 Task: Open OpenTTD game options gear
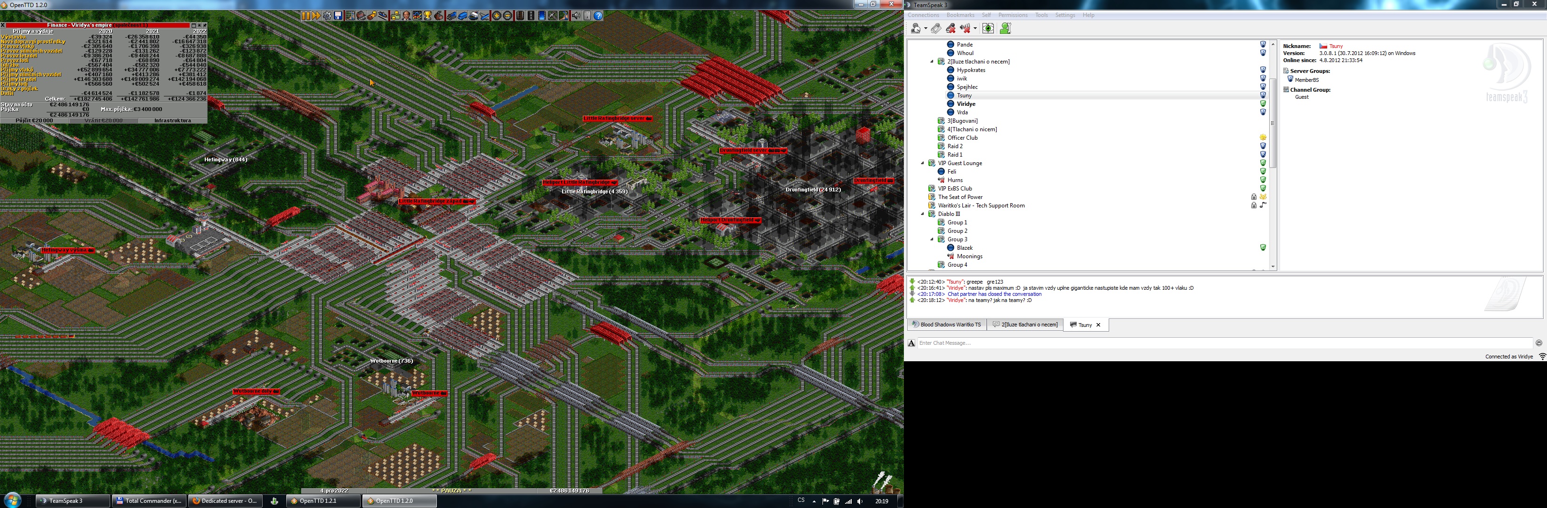pyautogui.click(x=327, y=16)
